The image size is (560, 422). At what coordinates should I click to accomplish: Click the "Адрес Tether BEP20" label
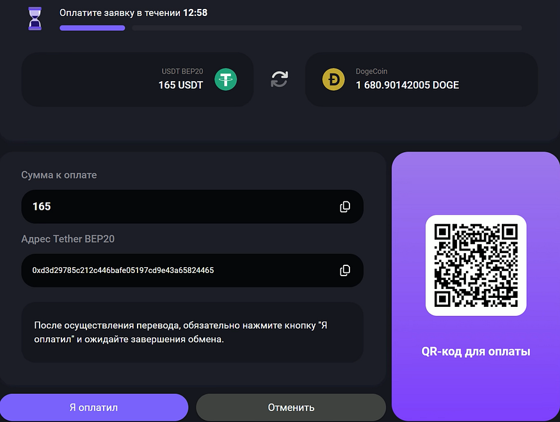click(x=68, y=238)
